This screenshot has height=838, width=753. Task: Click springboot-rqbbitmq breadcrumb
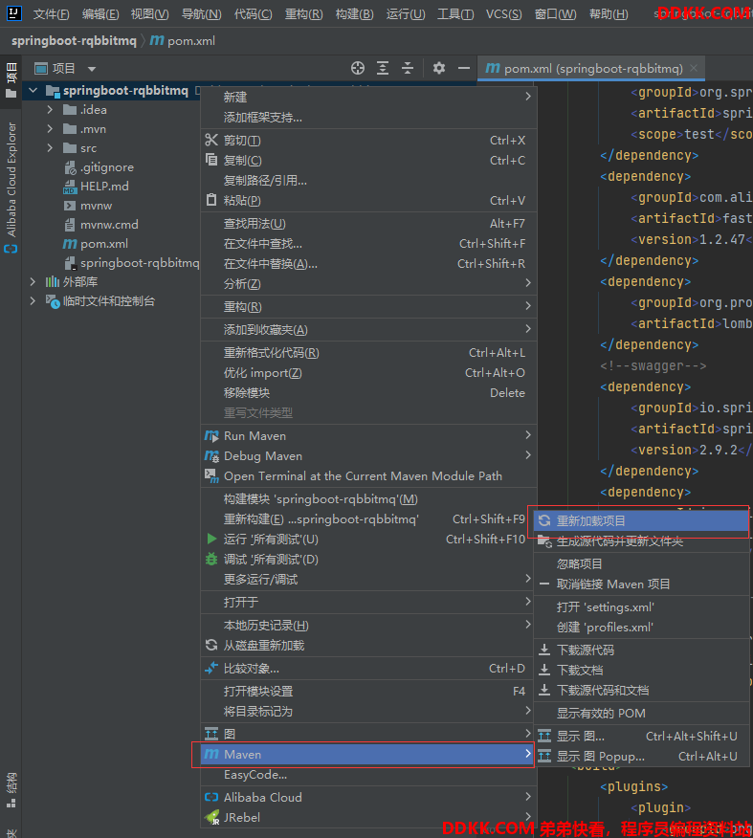pyautogui.click(x=74, y=40)
